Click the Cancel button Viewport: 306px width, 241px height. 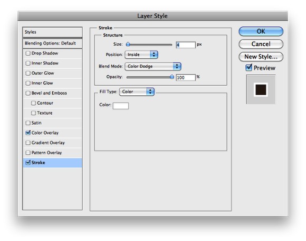(261, 44)
